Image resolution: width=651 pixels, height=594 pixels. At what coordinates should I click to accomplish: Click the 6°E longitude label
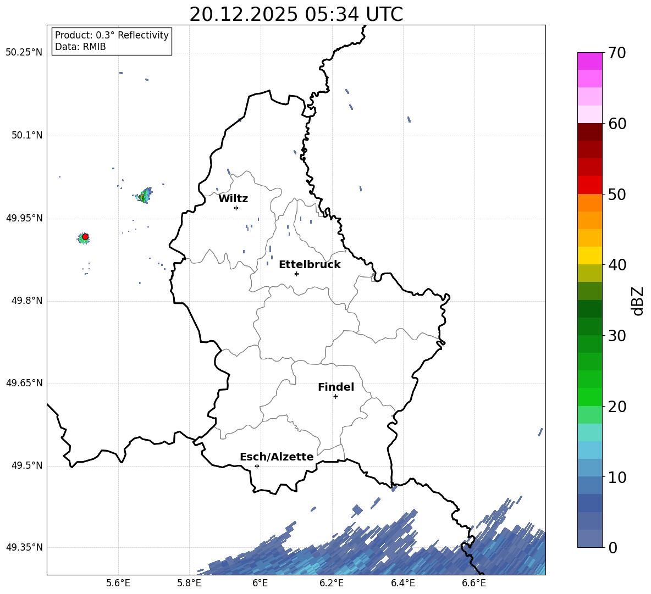pos(260,583)
